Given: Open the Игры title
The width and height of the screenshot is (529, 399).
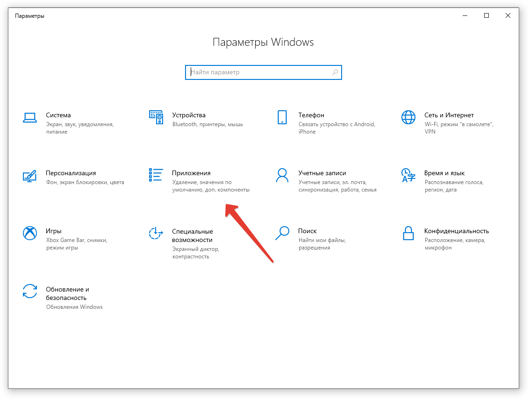Looking at the screenshot, I should coord(54,231).
